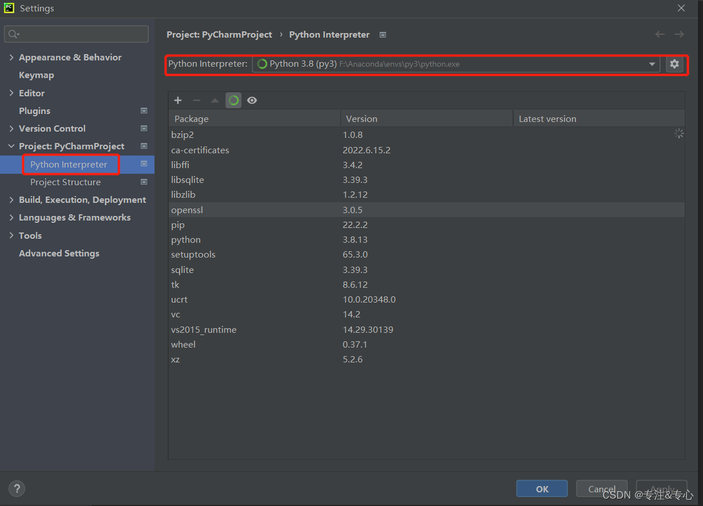This screenshot has height=506, width=703.
Task: Expand the Version Control section
Action: (x=11, y=129)
